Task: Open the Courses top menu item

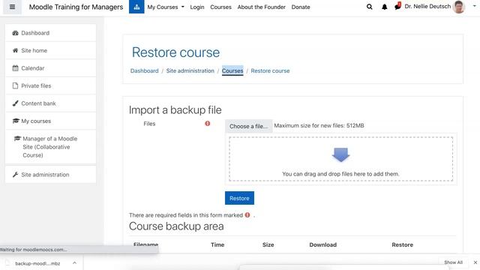Action: pyautogui.click(x=220, y=7)
